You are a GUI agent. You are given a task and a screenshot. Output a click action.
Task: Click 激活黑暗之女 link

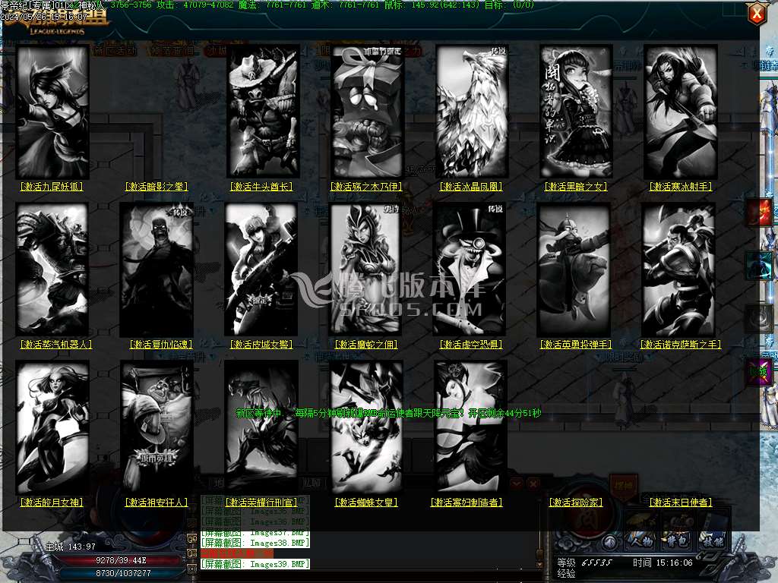575,187
